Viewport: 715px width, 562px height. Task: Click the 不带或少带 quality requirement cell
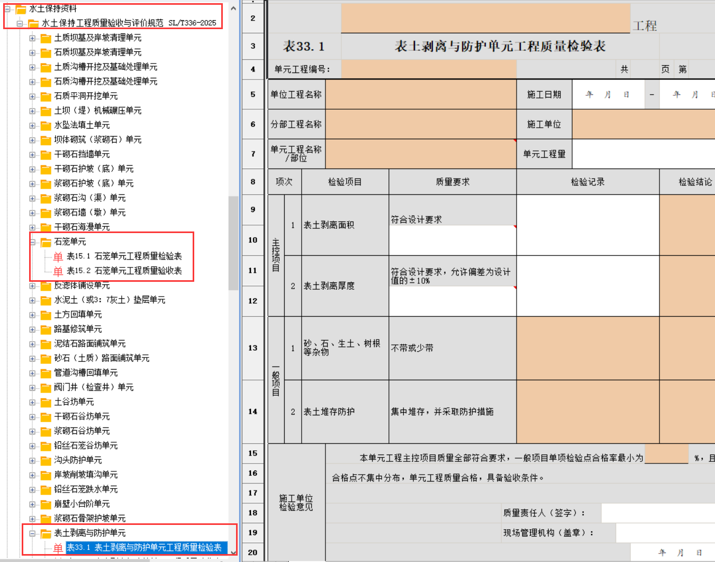pyautogui.click(x=452, y=348)
